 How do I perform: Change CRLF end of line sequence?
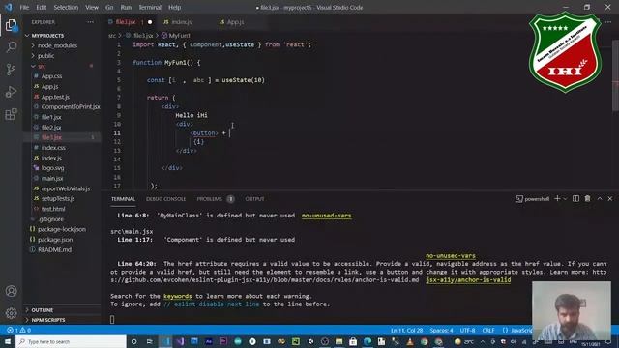(488, 330)
